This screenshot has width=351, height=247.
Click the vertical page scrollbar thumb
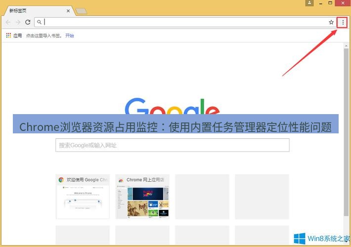(346, 132)
